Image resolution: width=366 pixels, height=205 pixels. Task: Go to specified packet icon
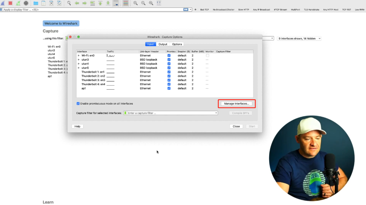93,3
